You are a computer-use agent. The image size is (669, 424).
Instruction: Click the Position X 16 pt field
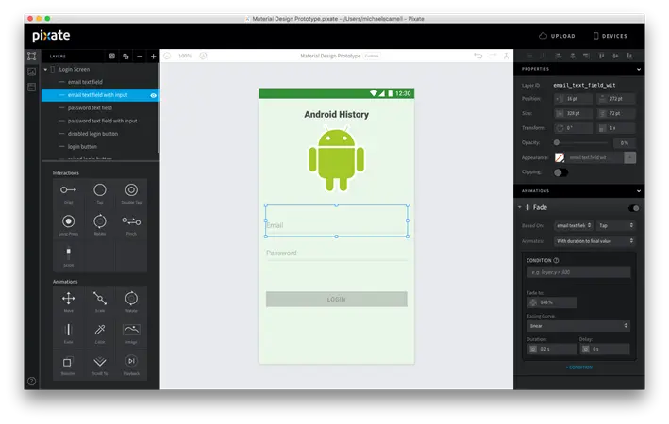coord(574,99)
